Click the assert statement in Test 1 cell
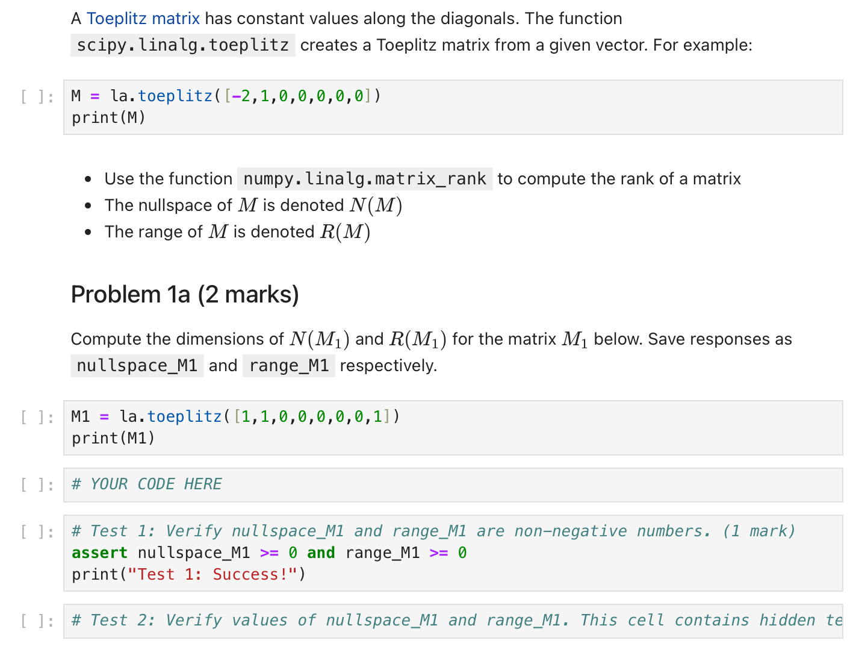The image size is (853, 658). (268, 553)
